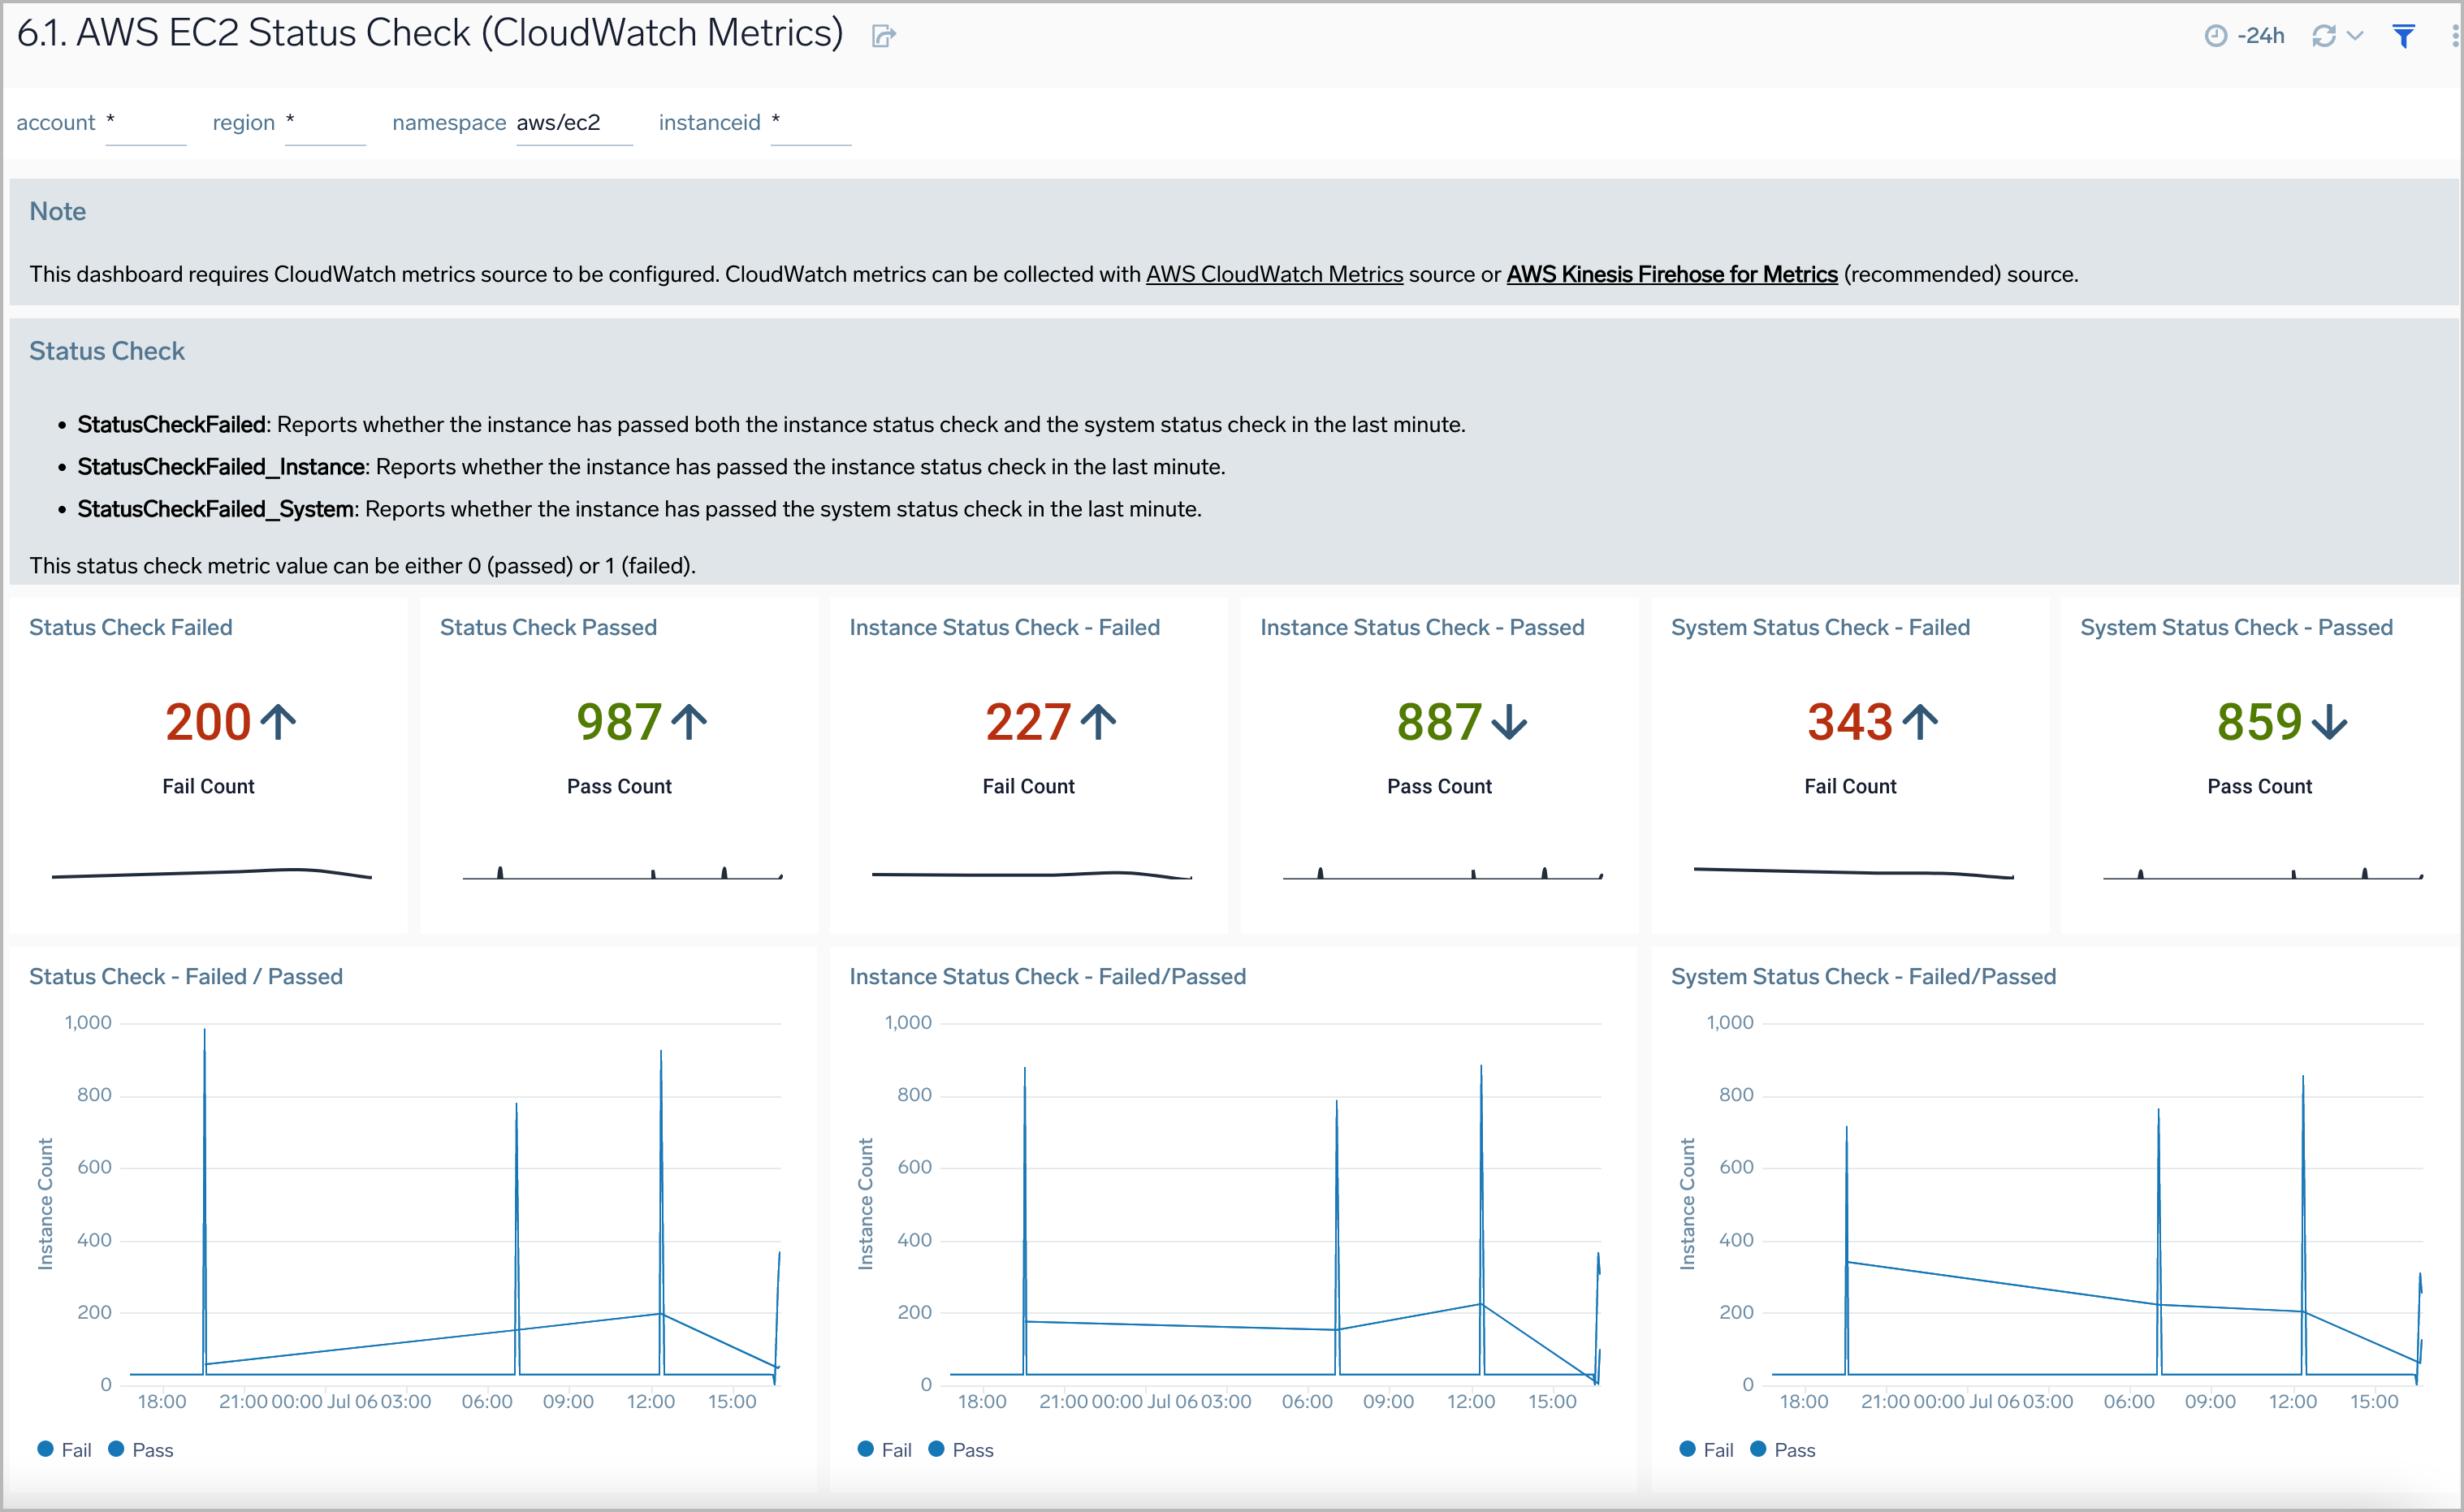Click the up arrow trend icon next to 987

[x=689, y=722]
